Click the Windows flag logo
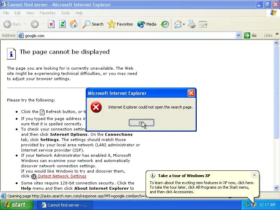Screen dimensions: 280x210 (273, 13)
